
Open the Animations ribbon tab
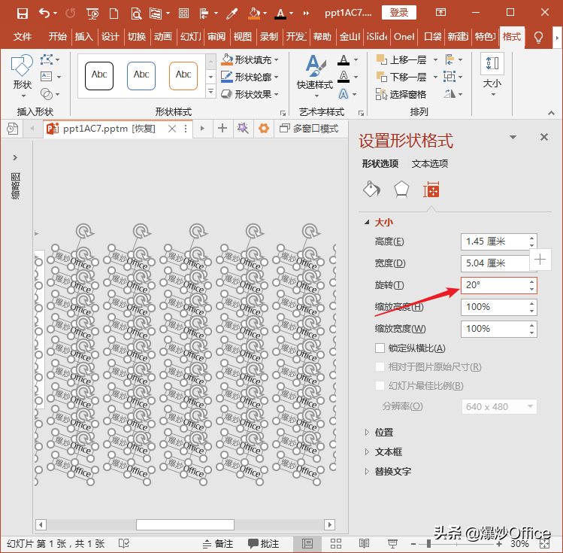pyautogui.click(x=162, y=37)
